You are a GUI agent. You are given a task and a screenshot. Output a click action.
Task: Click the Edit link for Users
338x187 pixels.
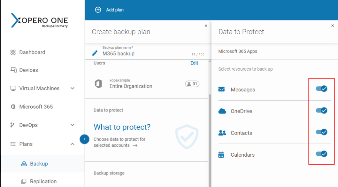[x=194, y=63]
